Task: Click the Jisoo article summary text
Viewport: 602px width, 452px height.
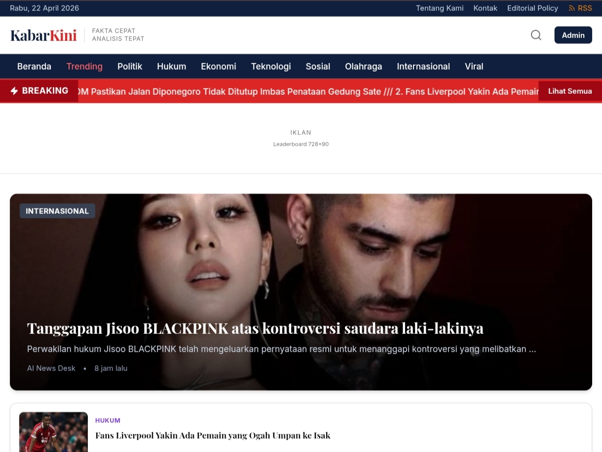Action: [281, 349]
